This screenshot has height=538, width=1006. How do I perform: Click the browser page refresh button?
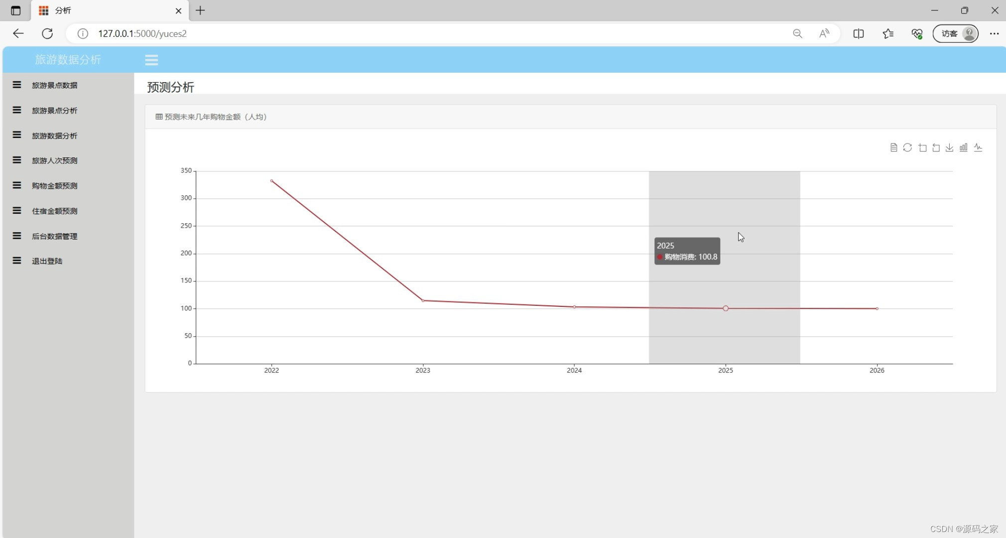47,33
